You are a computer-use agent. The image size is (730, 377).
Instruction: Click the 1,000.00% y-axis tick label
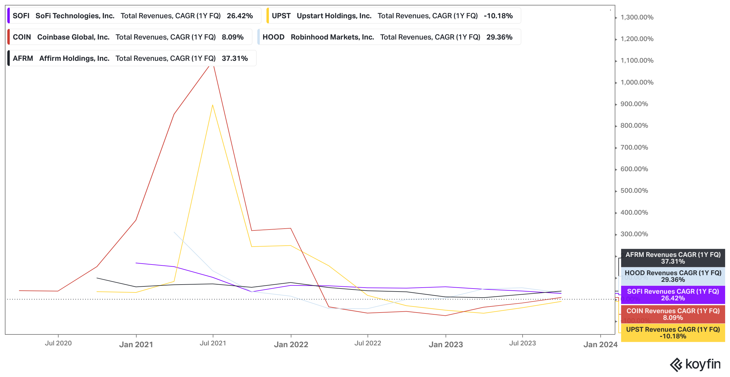(637, 82)
